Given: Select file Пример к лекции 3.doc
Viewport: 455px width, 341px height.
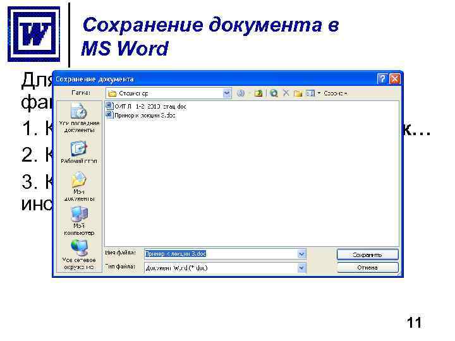Looking at the screenshot, I should (141, 115).
